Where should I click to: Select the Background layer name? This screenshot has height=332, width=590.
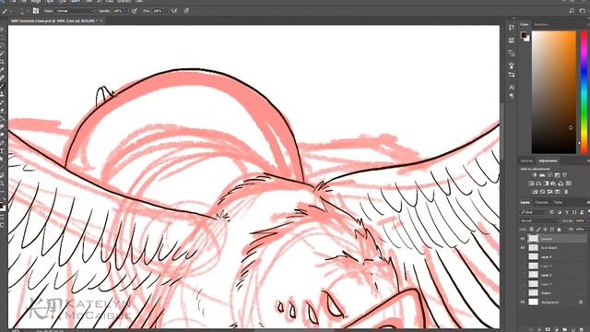coord(549,302)
